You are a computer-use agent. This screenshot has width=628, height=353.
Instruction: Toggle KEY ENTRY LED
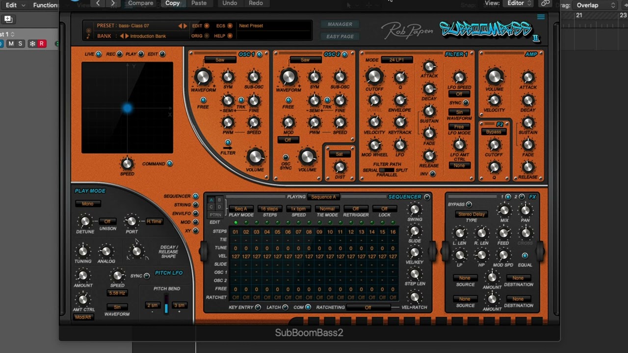click(x=258, y=307)
